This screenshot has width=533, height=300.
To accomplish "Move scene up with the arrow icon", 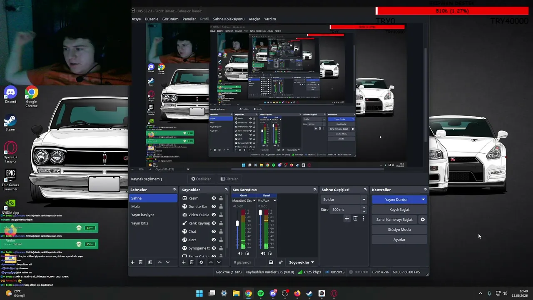I will tap(160, 262).
